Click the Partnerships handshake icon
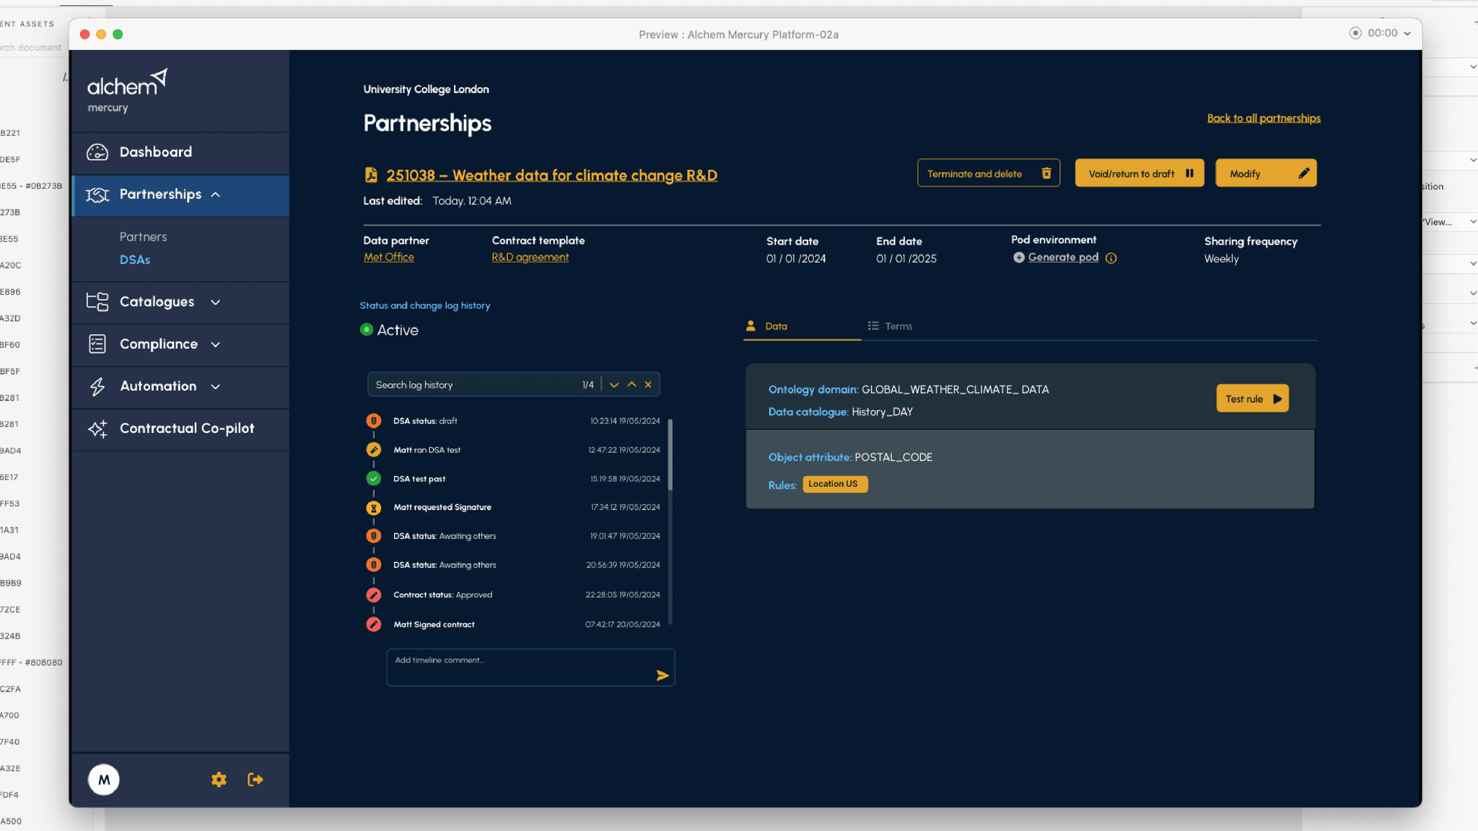1478x831 pixels. tap(97, 195)
